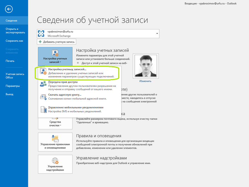
Task: Click the Microsoft Exchange account icon
Action: 41,33
